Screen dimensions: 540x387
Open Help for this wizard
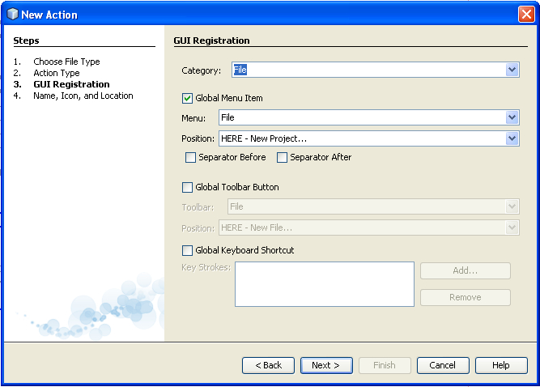501,365
